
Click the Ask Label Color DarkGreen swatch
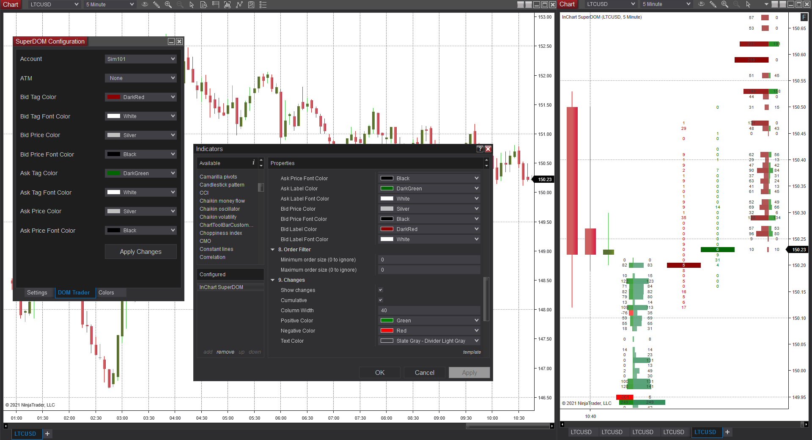387,189
